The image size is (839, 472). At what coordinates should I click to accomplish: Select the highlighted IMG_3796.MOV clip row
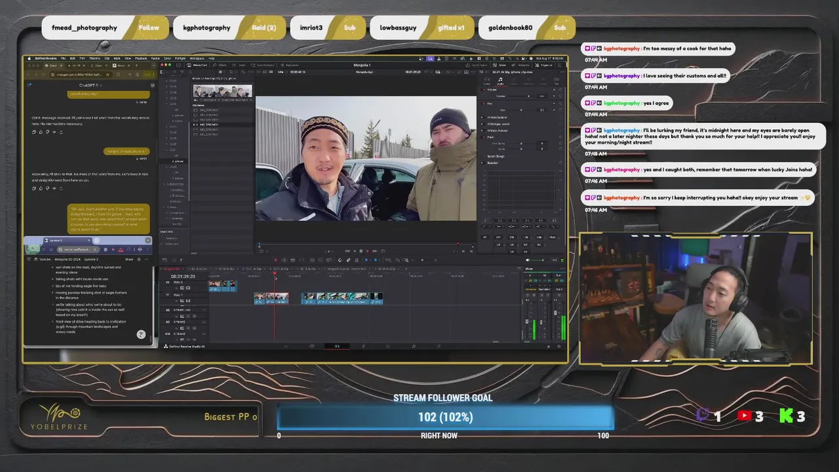[222, 125]
